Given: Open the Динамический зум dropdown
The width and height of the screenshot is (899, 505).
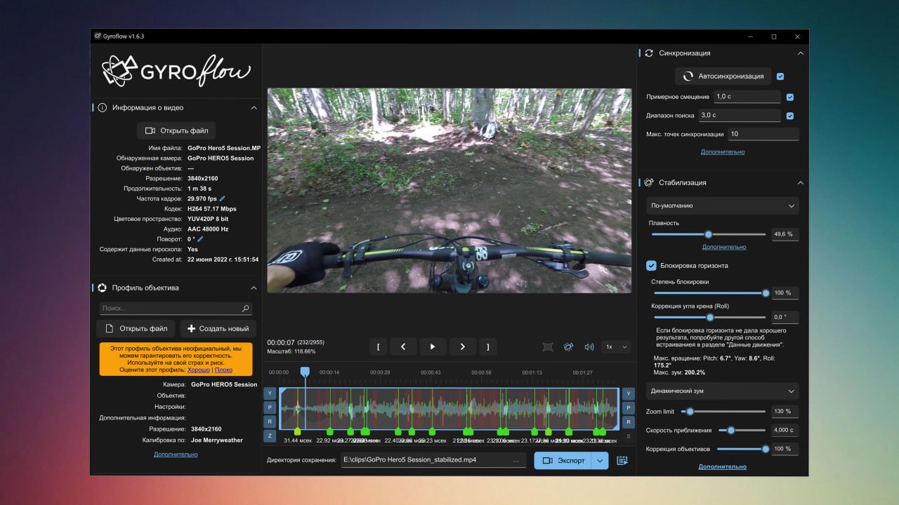Looking at the screenshot, I should pos(722,391).
